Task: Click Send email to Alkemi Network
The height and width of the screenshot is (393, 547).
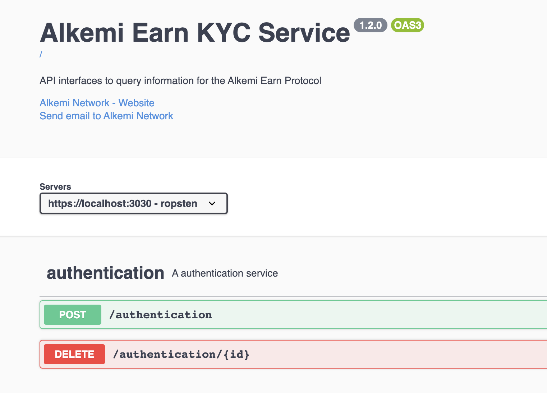Action: click(x=106, y=116)
